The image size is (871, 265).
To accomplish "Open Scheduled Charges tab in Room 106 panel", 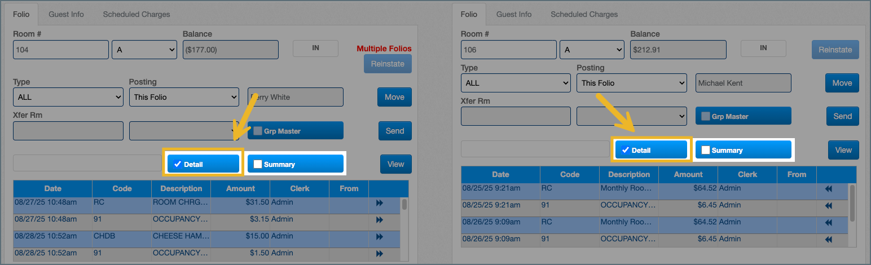I will click(584, 14).
